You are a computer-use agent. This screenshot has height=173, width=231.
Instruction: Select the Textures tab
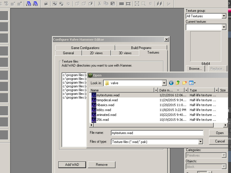153,52
